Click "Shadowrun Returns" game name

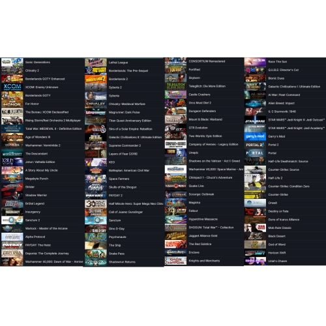pyautogui.click(x=122, y=262)
